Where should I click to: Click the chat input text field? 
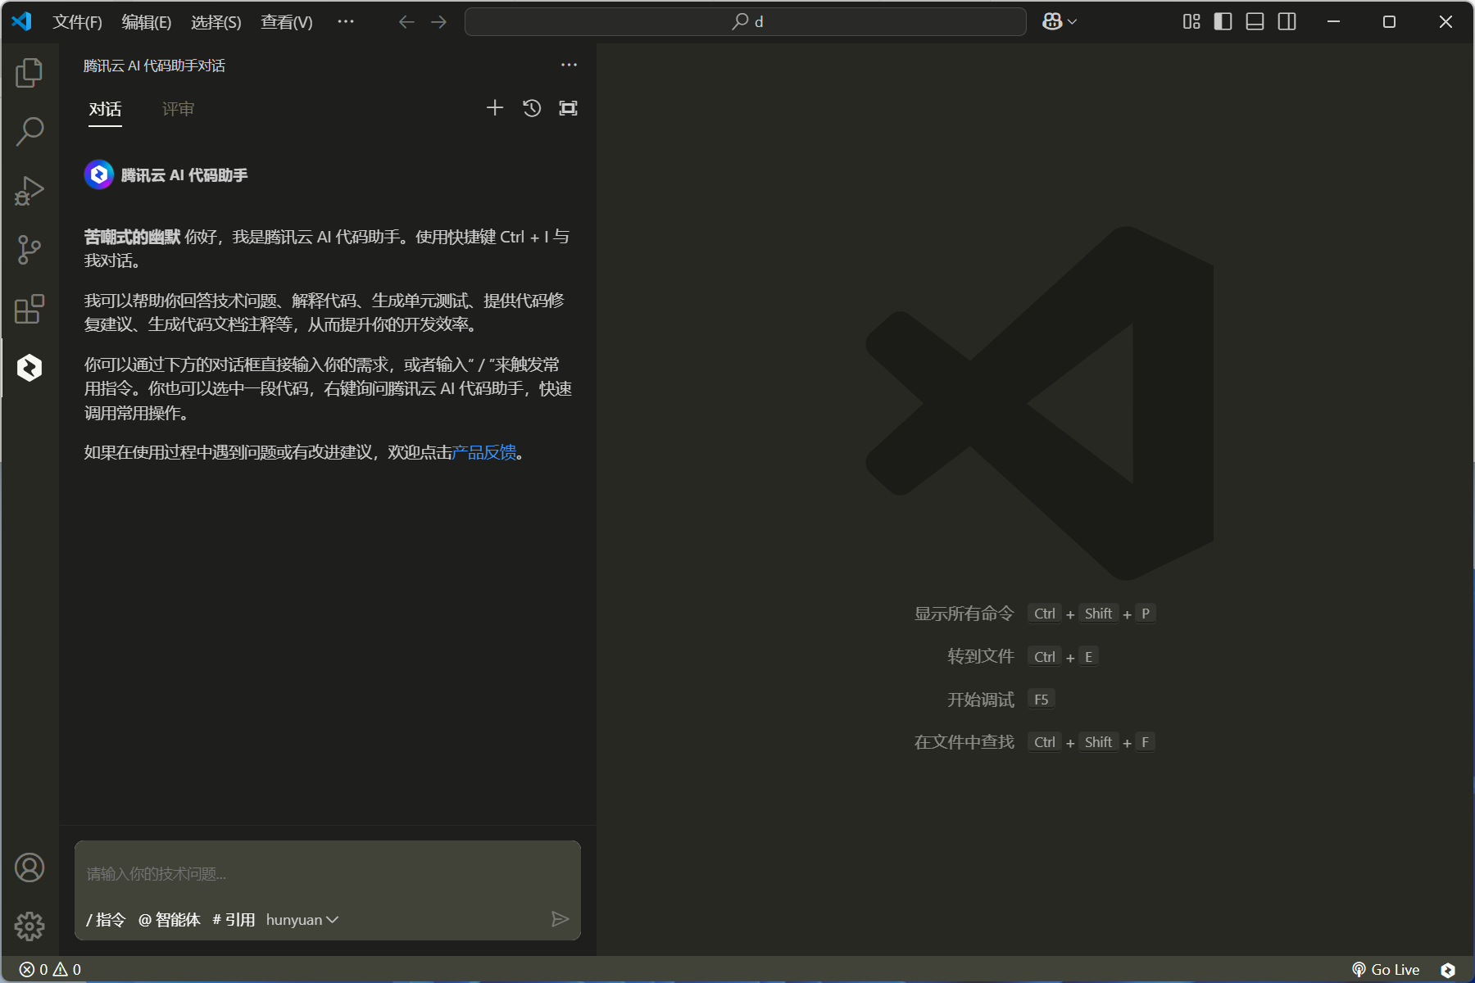click(x=328, y=874)
